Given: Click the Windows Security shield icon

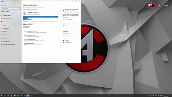Looking at the screenshot, I should coord(2,22).
